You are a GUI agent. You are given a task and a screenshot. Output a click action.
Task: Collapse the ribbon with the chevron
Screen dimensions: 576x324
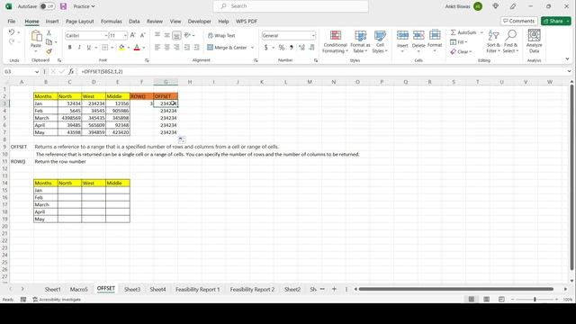tap(567, 58)
